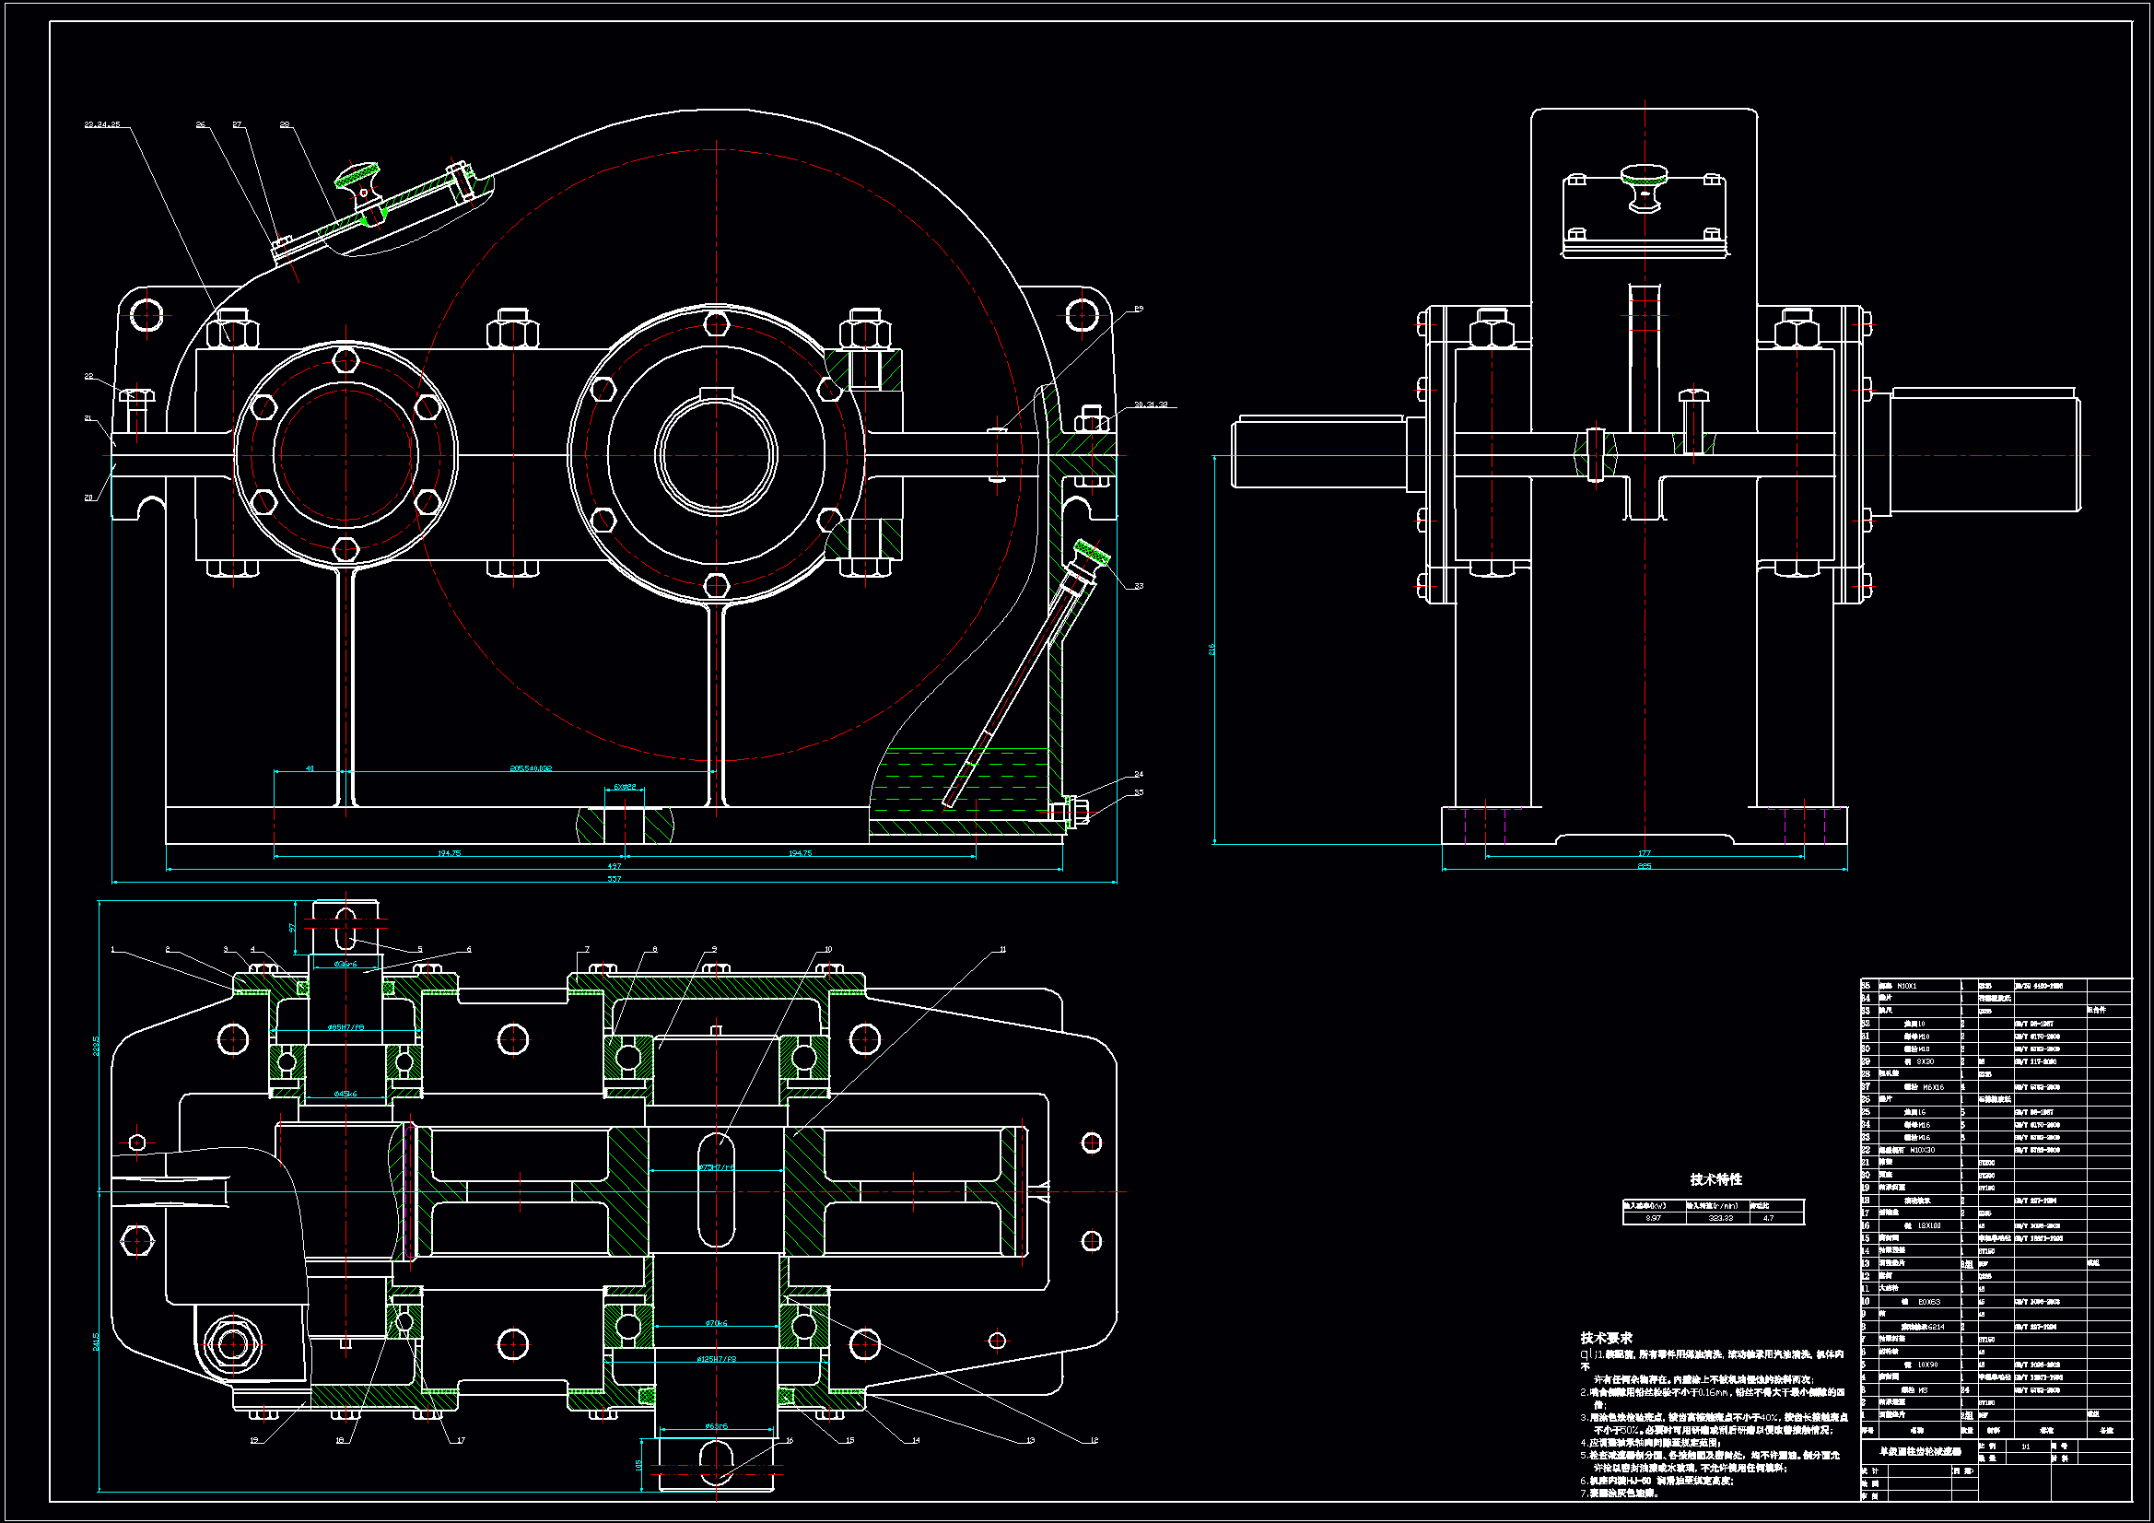The width and height of the screenshot is (2154, 1523).
Task: Click the part balloon label 28
Action: click(285, 124)
